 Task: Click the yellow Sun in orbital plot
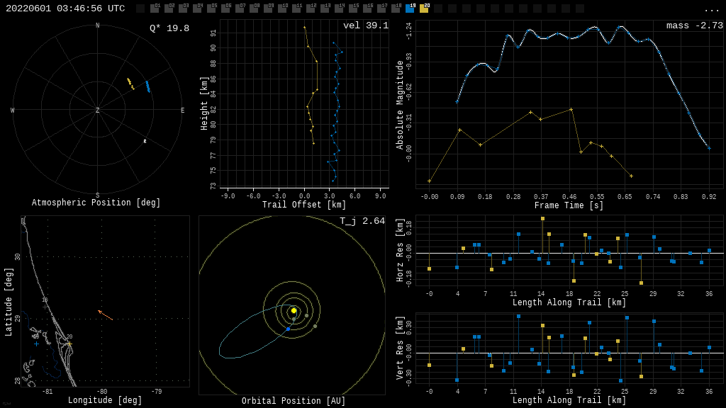[294, 310]
